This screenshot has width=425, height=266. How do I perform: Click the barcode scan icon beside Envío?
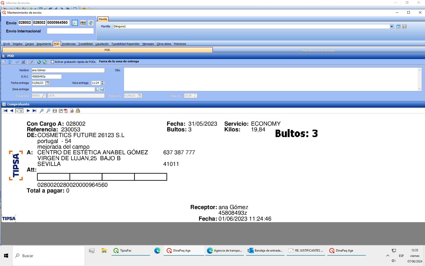(83, 23)
